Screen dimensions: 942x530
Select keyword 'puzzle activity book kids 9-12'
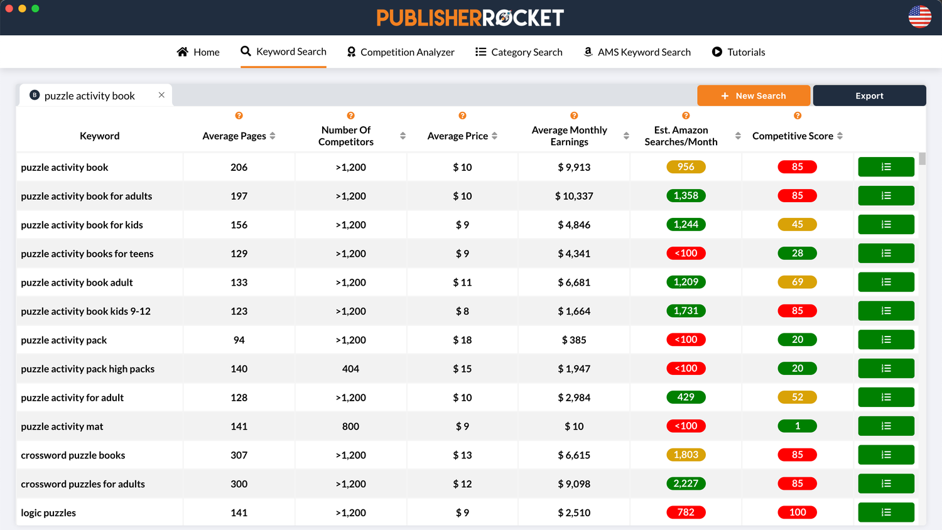coord(86,311)
